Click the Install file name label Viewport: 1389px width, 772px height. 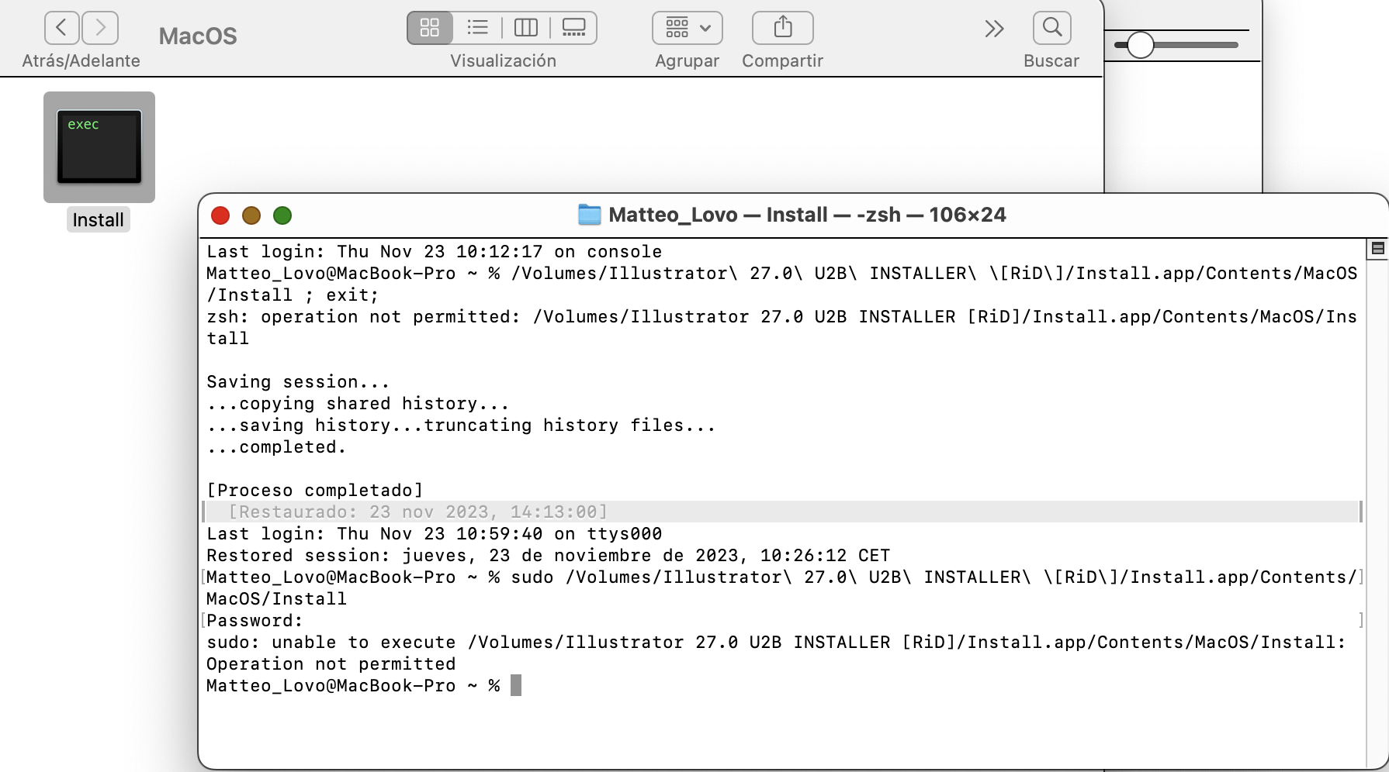(99, 220)
